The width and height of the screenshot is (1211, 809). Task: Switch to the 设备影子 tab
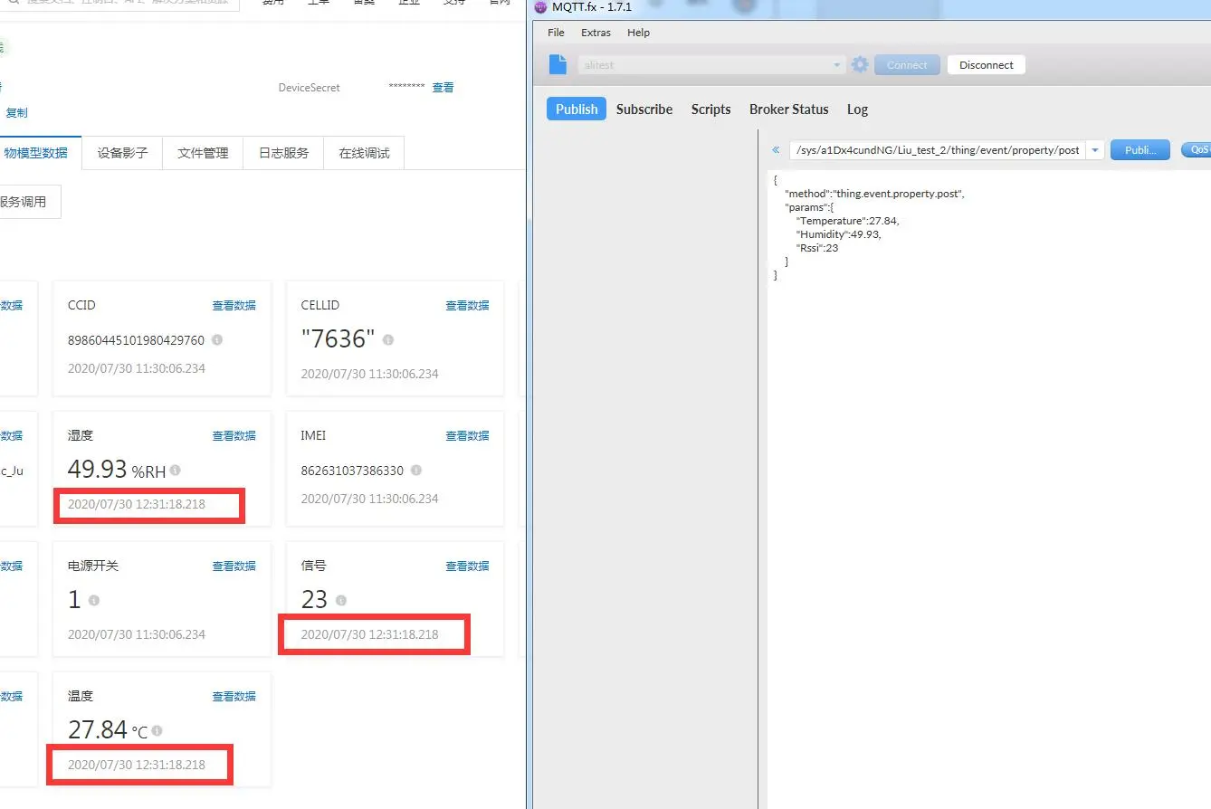coord(122,153)
